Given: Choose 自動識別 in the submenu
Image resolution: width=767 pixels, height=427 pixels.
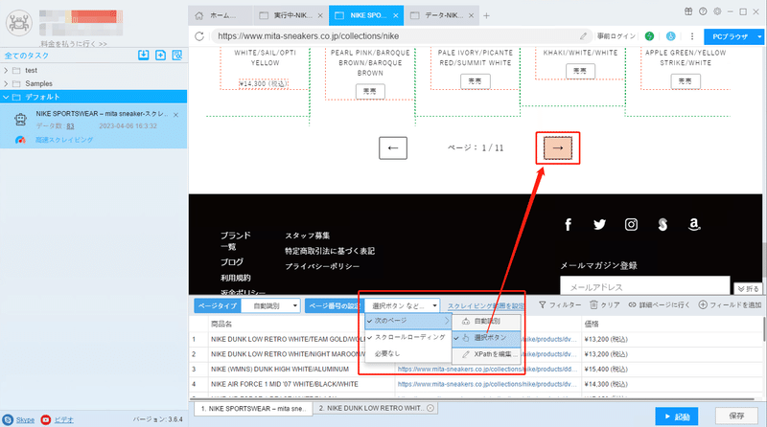Looking at the screenshot, I should 486,322.
